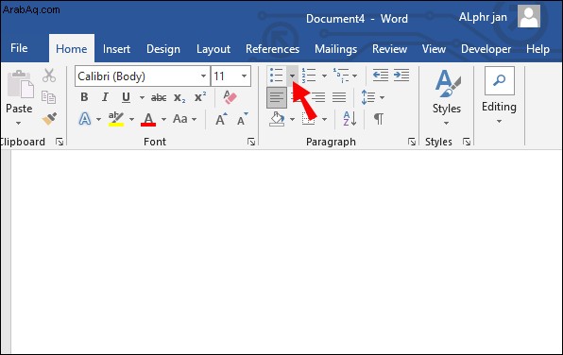Open the Styles gallery button
563x355 pixels.
pyautogui.click(x=446, y=97)
